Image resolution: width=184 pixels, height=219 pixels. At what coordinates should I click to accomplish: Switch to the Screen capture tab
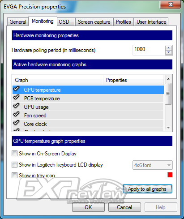coord(94,22)
